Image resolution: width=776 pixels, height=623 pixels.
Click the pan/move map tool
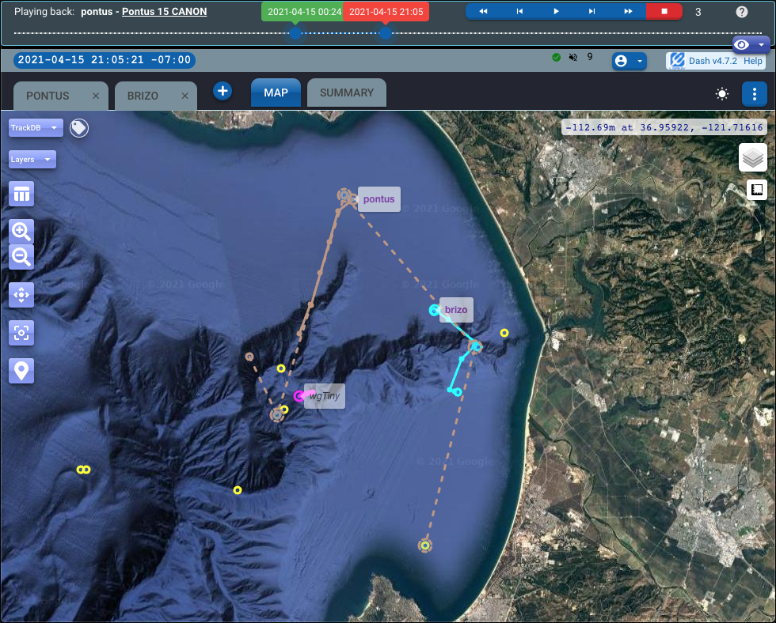tap(21, 295)
